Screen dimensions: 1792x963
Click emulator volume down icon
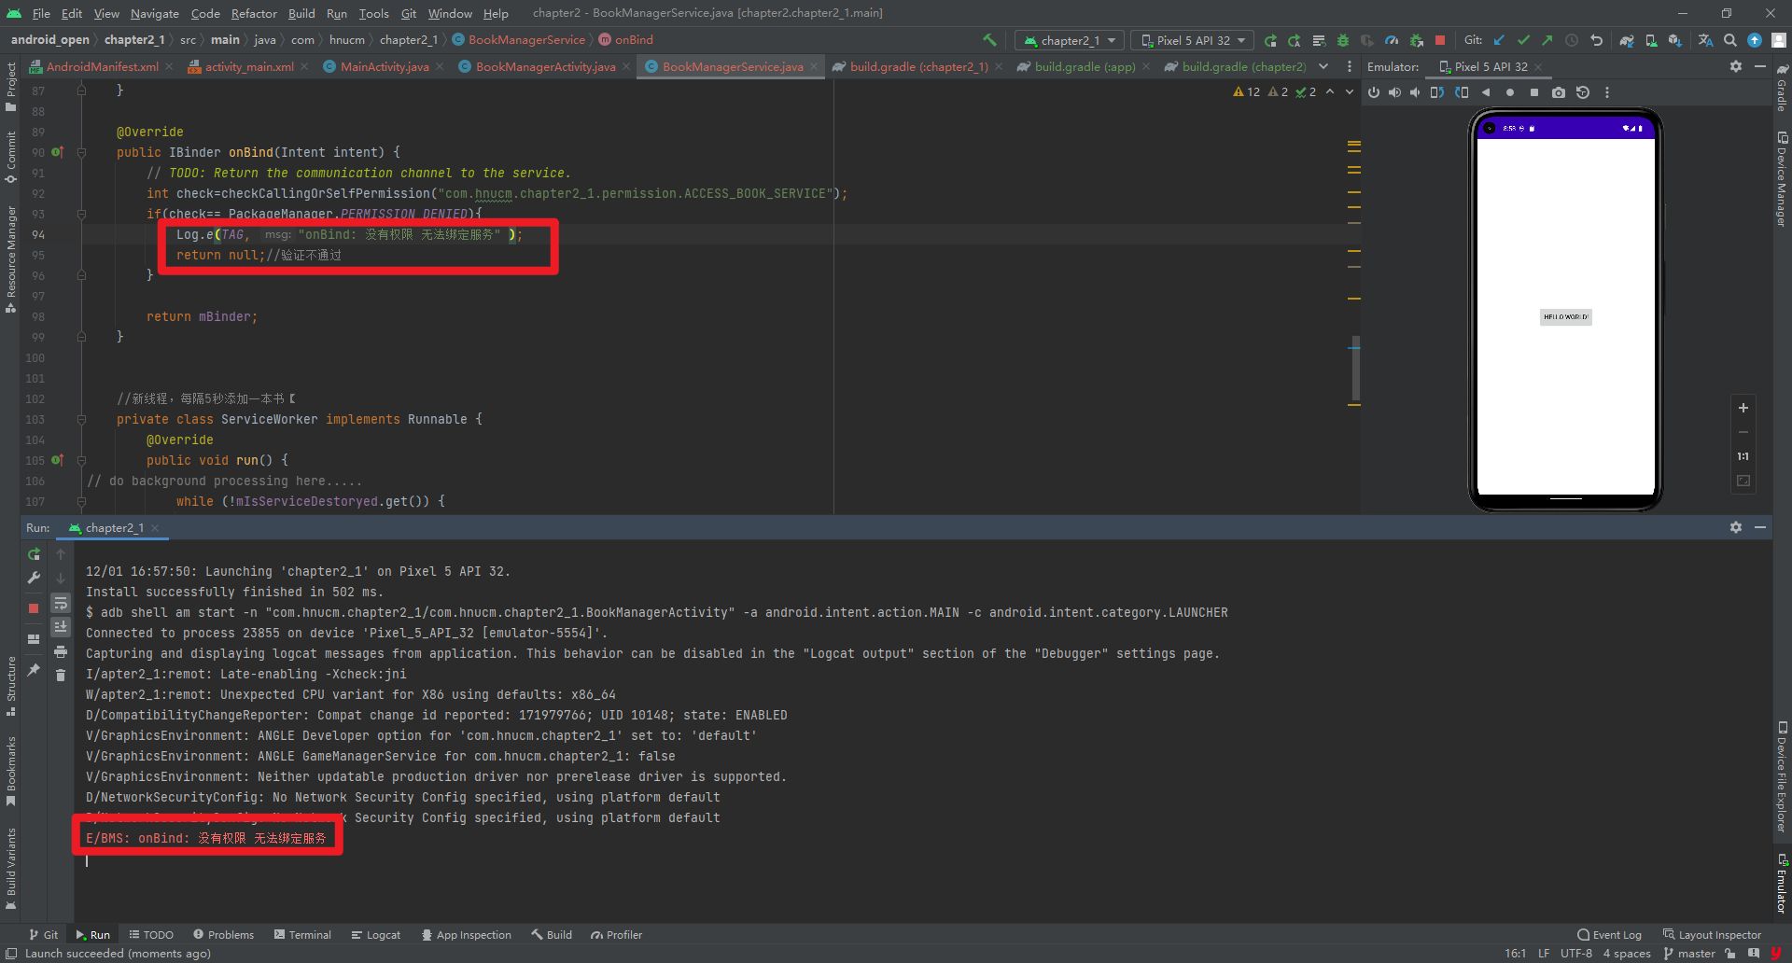click(x=1415, y=92)
